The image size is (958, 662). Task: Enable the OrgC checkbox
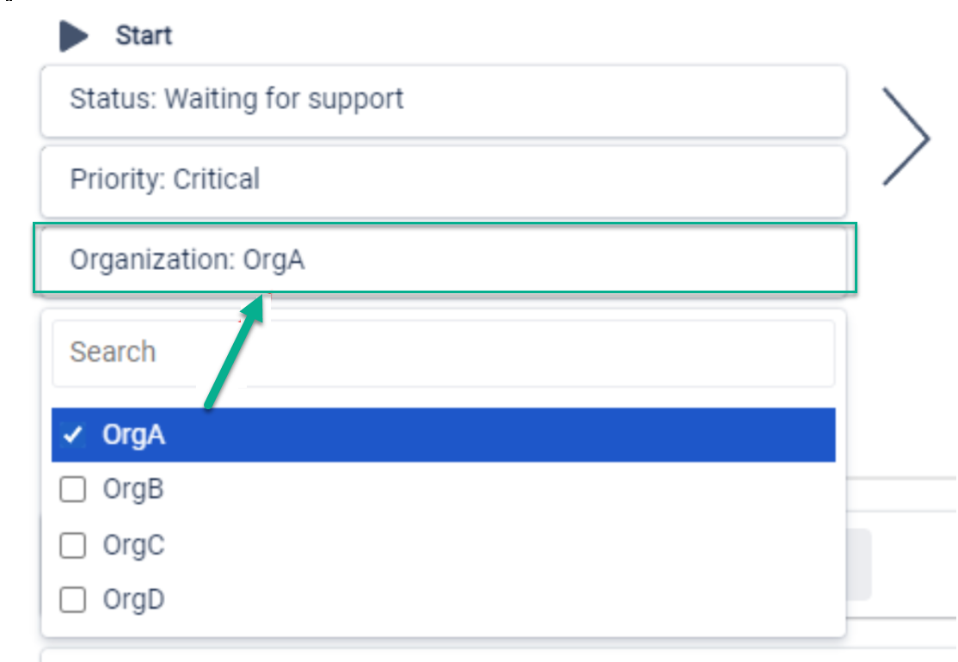click(73, 545)
